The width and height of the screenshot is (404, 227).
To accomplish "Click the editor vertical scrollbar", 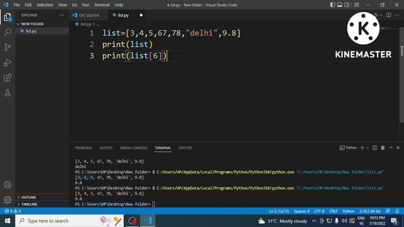I will tap(401, 74).
